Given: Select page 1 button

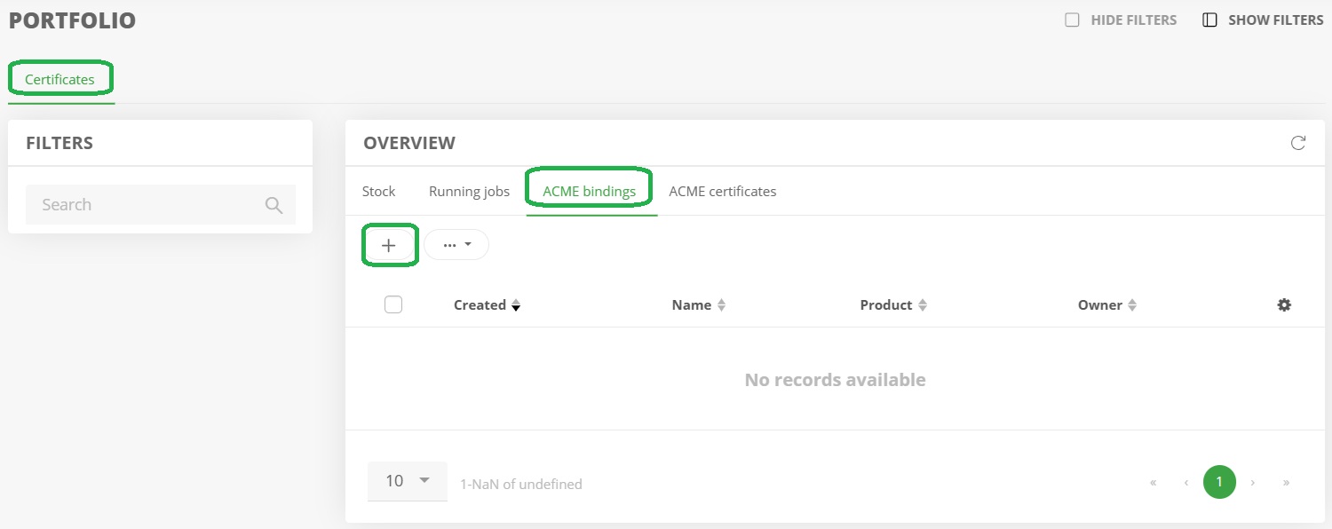Looking at the screenshot, I should coord(1219,482).
